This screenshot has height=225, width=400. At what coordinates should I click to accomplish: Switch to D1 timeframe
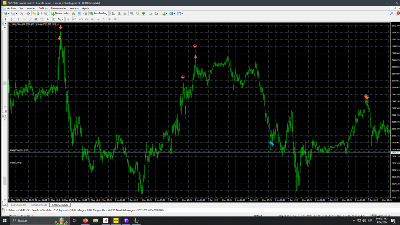[x=104, y=19]
